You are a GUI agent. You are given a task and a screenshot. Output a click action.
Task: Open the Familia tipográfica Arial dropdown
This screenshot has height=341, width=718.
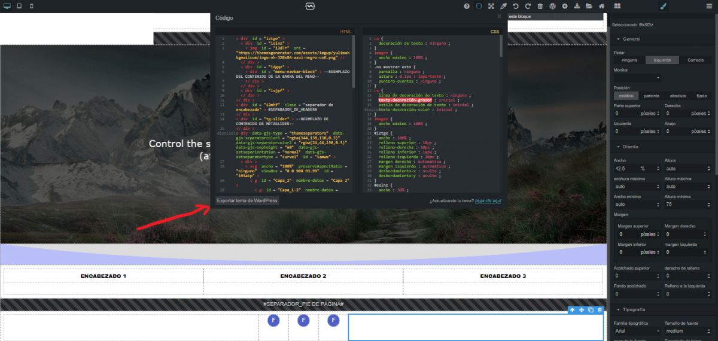(x=637, y=331)
